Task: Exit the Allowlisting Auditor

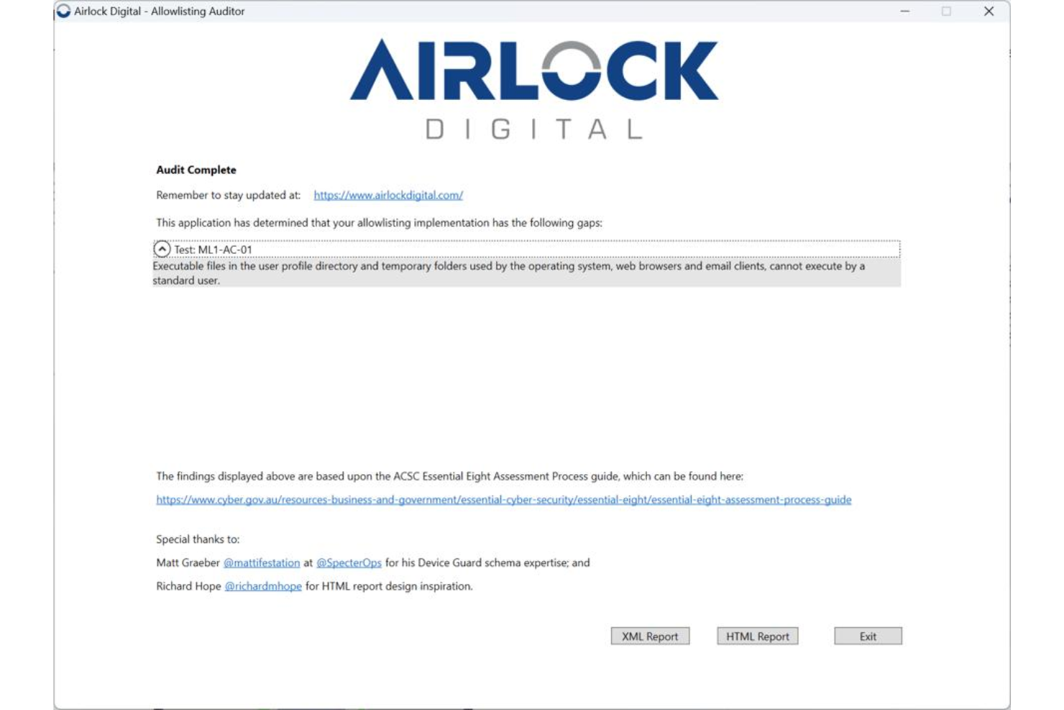Action: 867,636
